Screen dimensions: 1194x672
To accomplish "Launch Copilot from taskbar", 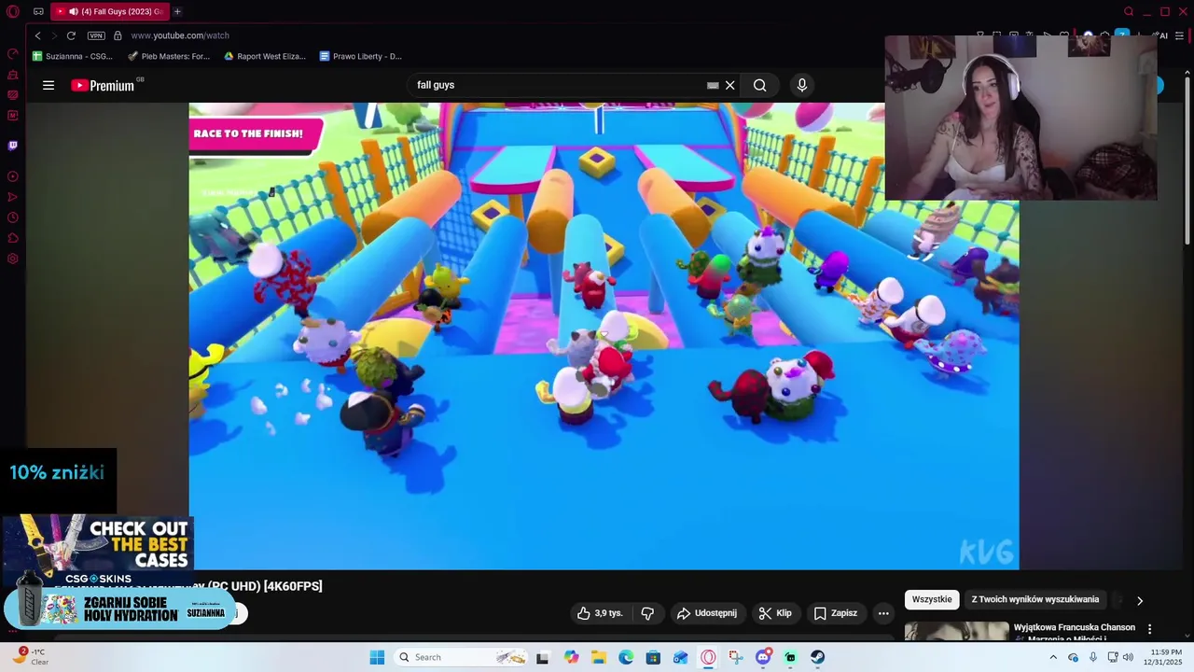I will [571, 657].
